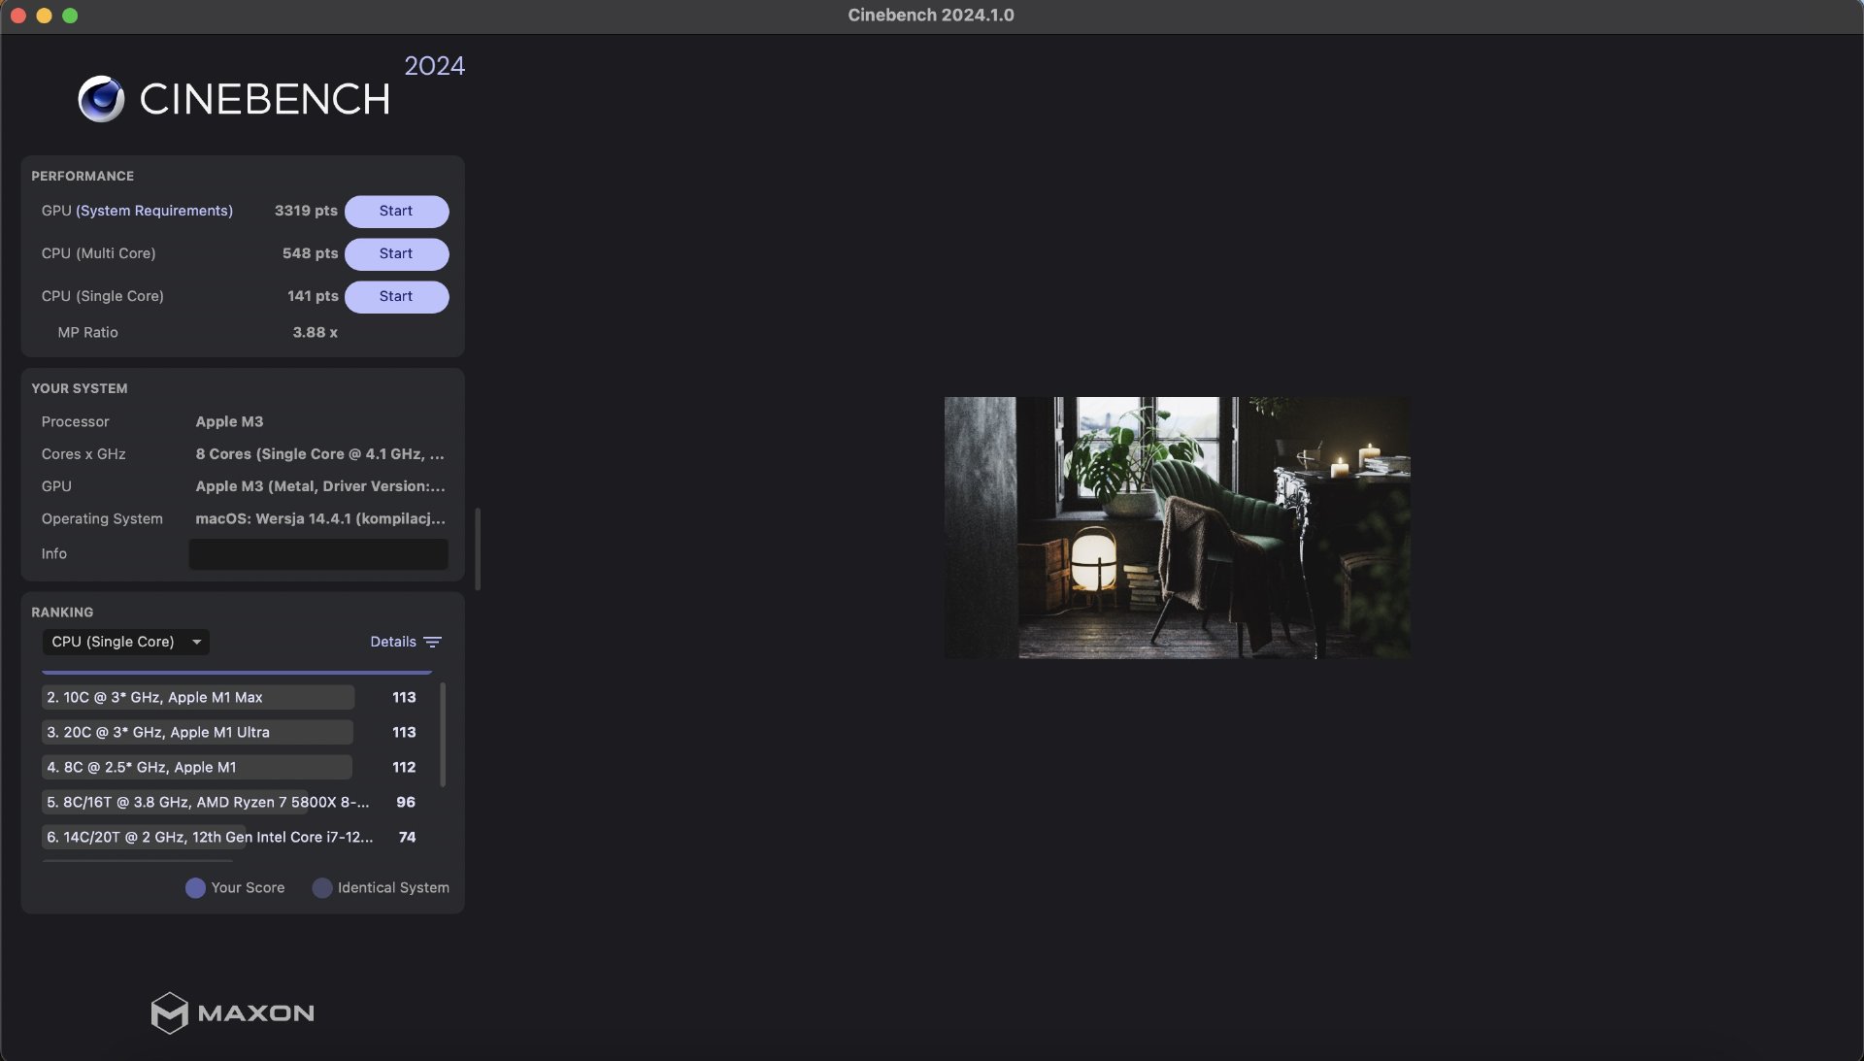The width and height of the screenshot is (1864, 1061).
Task: Click the 3.88 x MP Ratio value
Action: [316, 332]
